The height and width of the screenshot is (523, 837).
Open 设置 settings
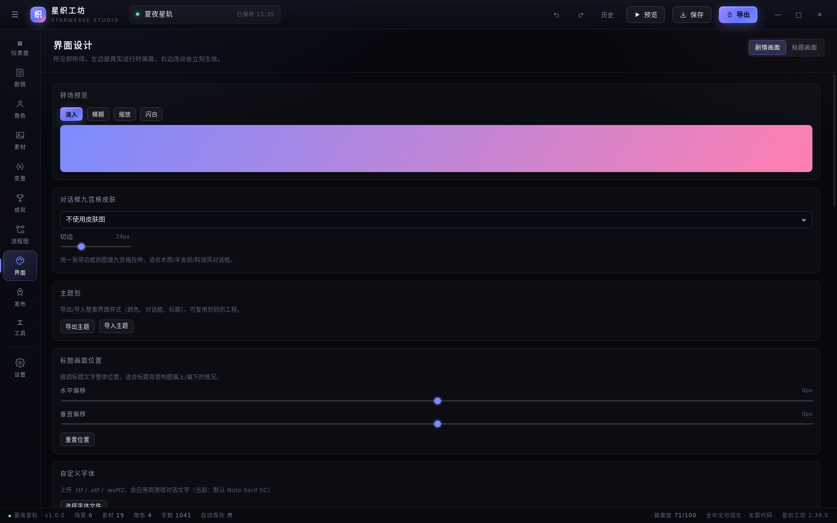20,368
